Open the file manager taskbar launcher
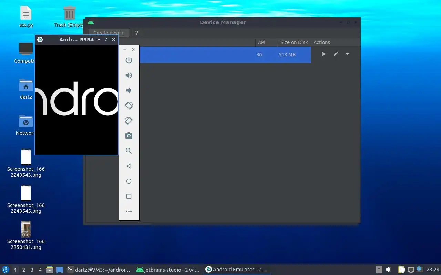441x275 pixels. tap(50, 269)
